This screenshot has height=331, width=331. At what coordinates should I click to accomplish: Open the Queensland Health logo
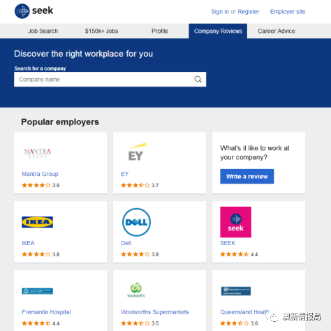[236, 291]
